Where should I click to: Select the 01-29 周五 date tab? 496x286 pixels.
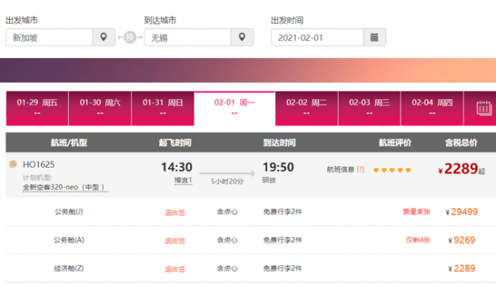coord(37,108)
